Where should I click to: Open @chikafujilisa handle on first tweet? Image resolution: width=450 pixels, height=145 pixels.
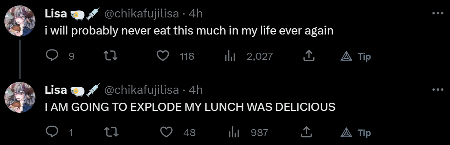click(x=141, y=14)
